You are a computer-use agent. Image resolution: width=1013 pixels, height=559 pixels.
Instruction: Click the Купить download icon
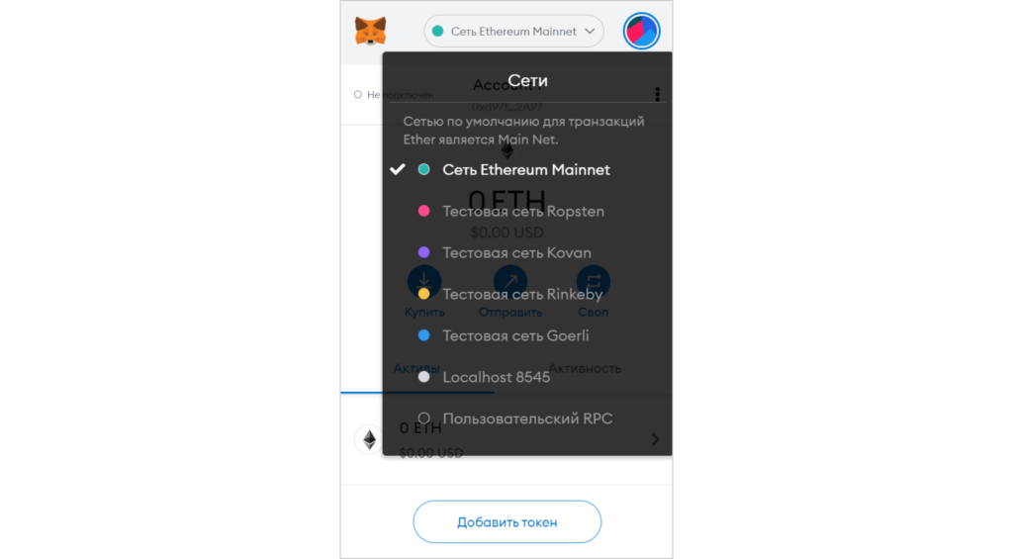[424, 281]
